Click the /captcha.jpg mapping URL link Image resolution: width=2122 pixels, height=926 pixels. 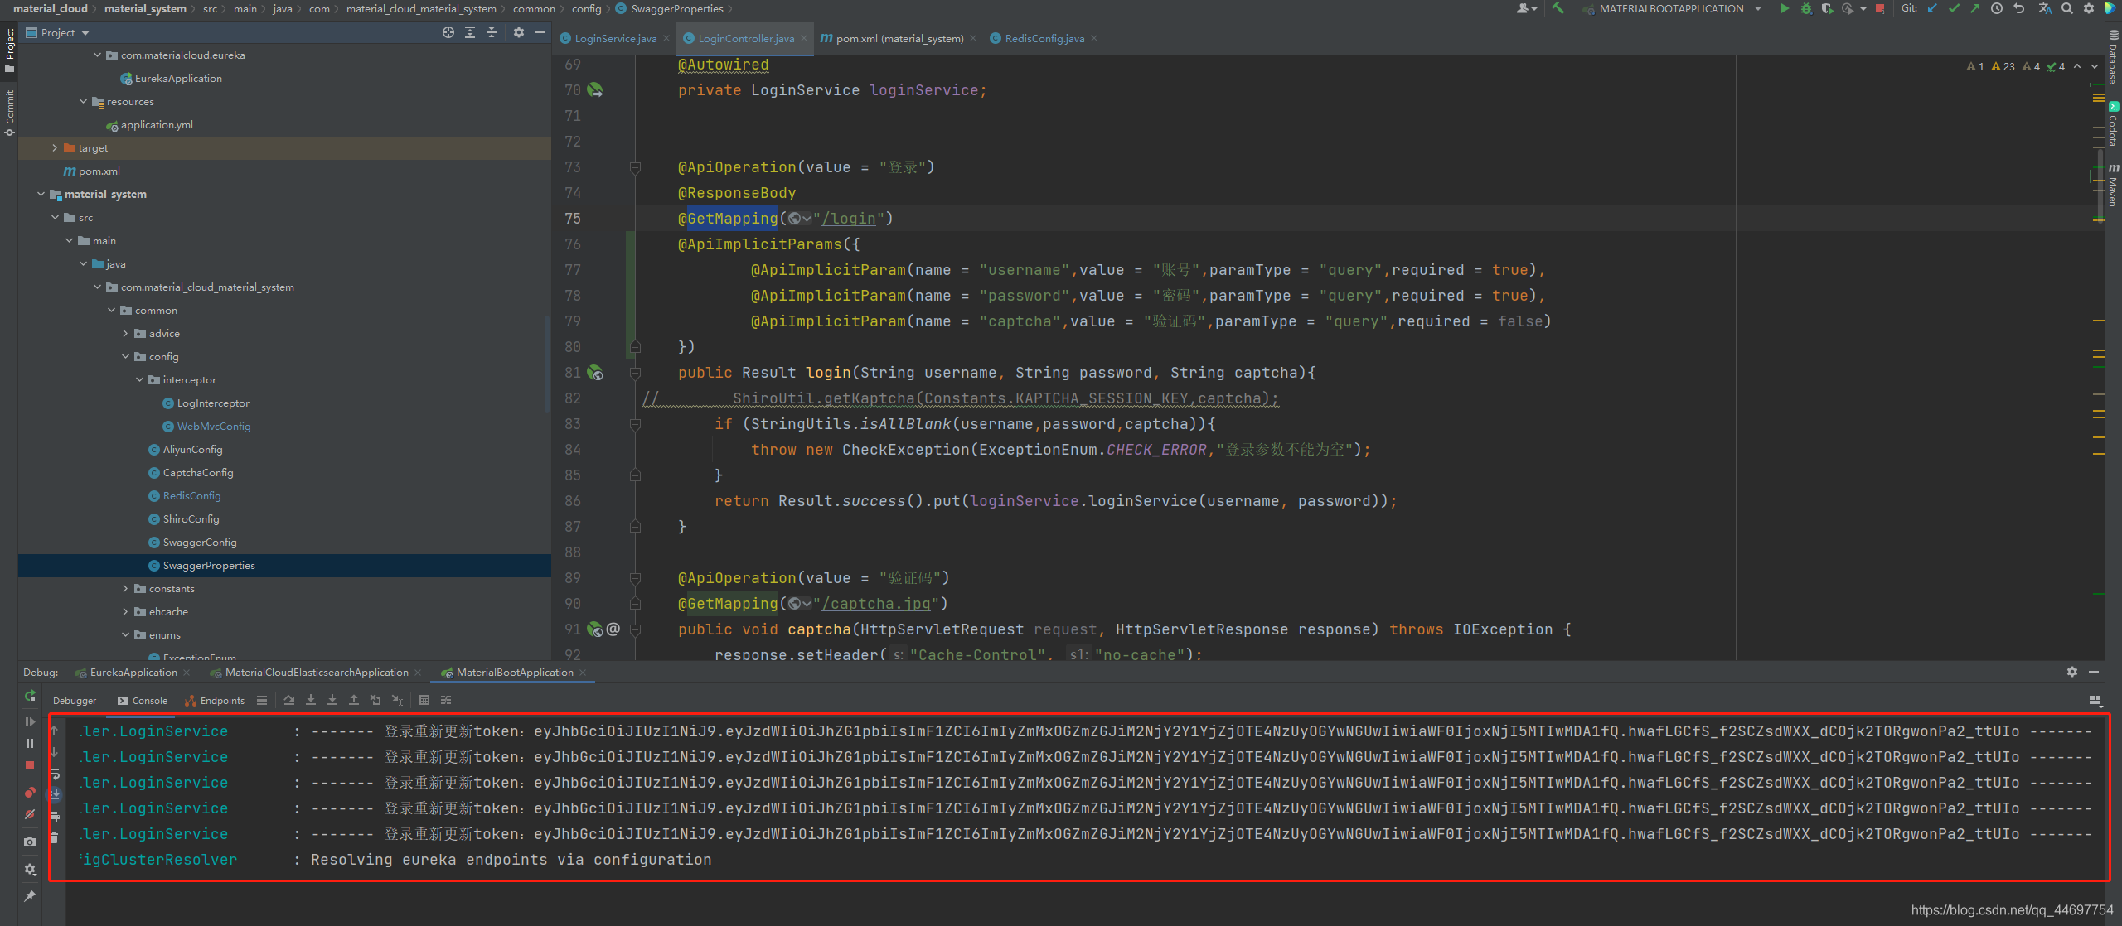click(x=876, y=604)
